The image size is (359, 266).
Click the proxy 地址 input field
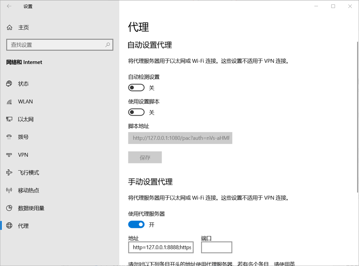(x=163, y=247)
